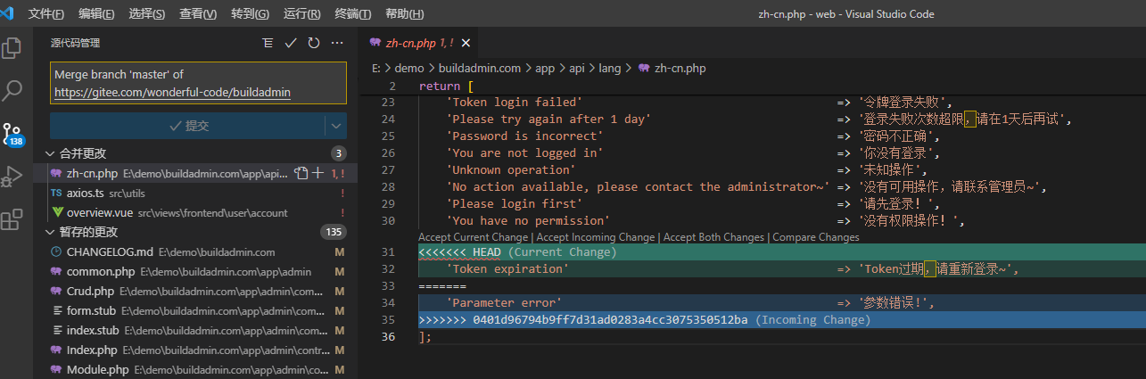Select axios.ts in merge changes list
This screenshot has height=379, width=1146.
[86, 193]
